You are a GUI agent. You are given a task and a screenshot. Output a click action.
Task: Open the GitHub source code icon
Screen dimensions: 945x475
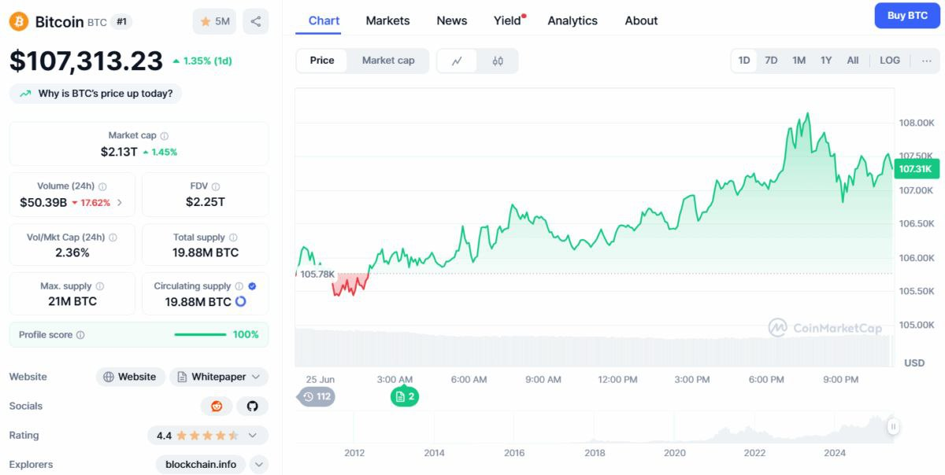coord(253,406)
